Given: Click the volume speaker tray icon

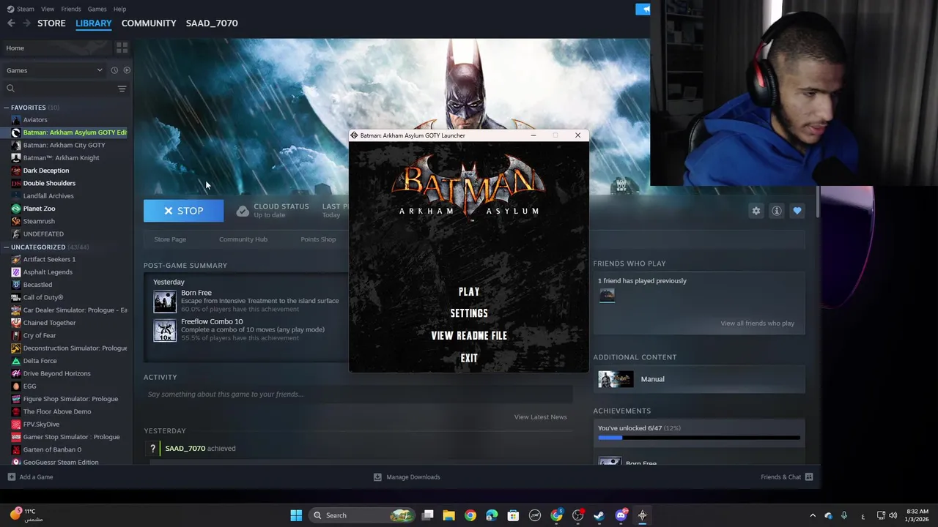Looking at the screenshot, I should 893,515.
